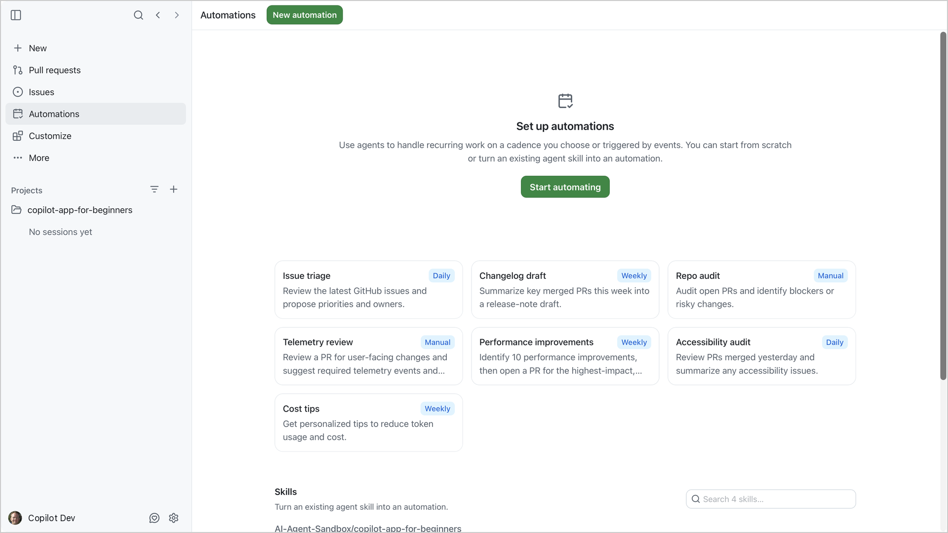This screenshot has width=948, height=533.
Task: Select the Accessibility audit template card
Action: point(761,356)
